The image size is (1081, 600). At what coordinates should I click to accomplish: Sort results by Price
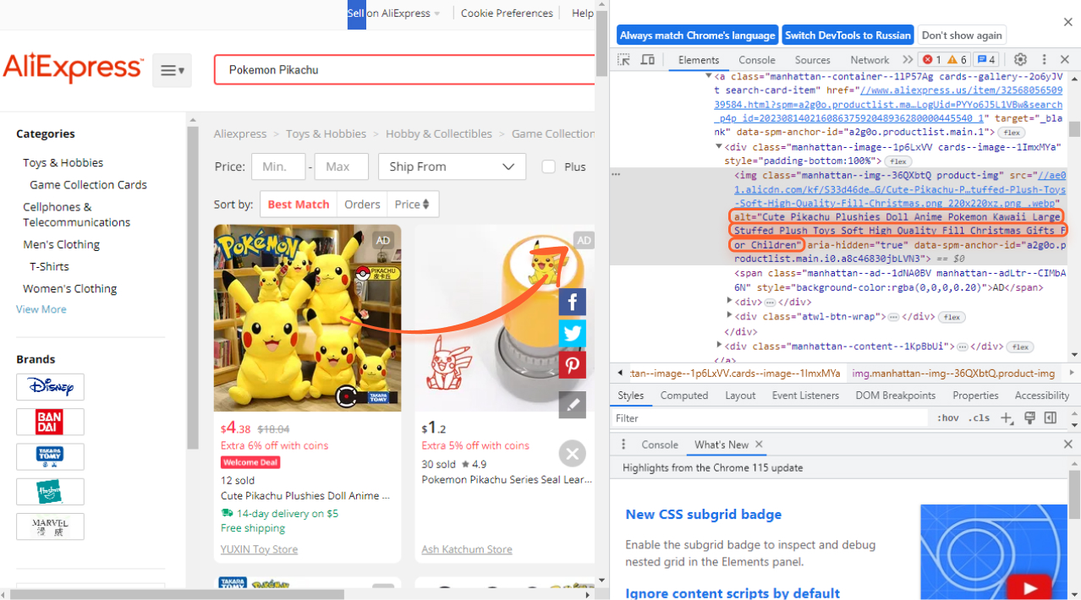point(413,204)
